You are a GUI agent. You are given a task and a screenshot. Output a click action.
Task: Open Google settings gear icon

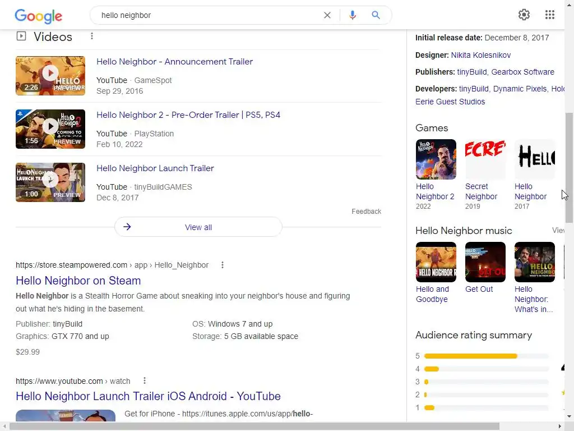tap(524, 15)
